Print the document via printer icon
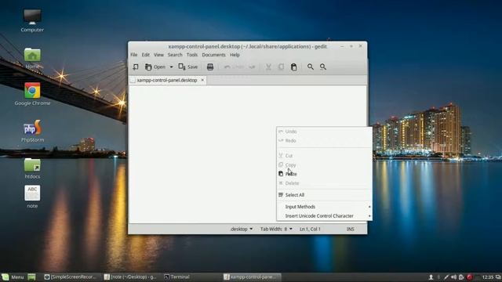502x282 pixels. coord(210,67)
